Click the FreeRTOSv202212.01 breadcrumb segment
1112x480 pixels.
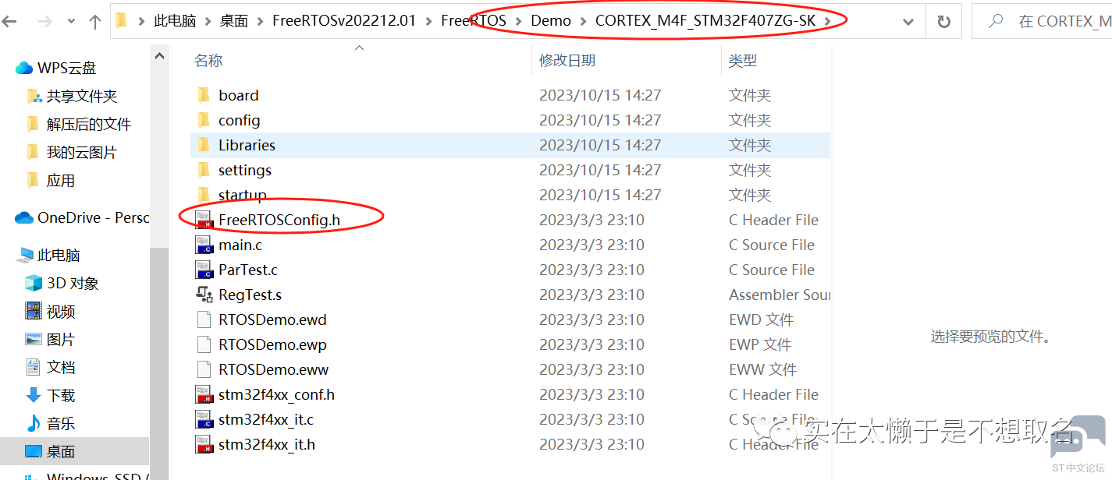344,21
